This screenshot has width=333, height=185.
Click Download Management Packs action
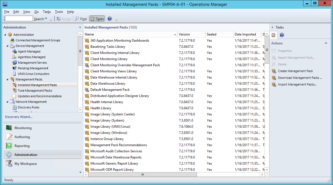(300, 78)
